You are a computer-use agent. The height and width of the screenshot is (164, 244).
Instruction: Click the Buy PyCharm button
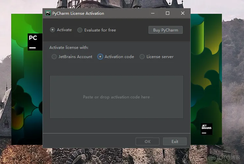pos(166,30)
